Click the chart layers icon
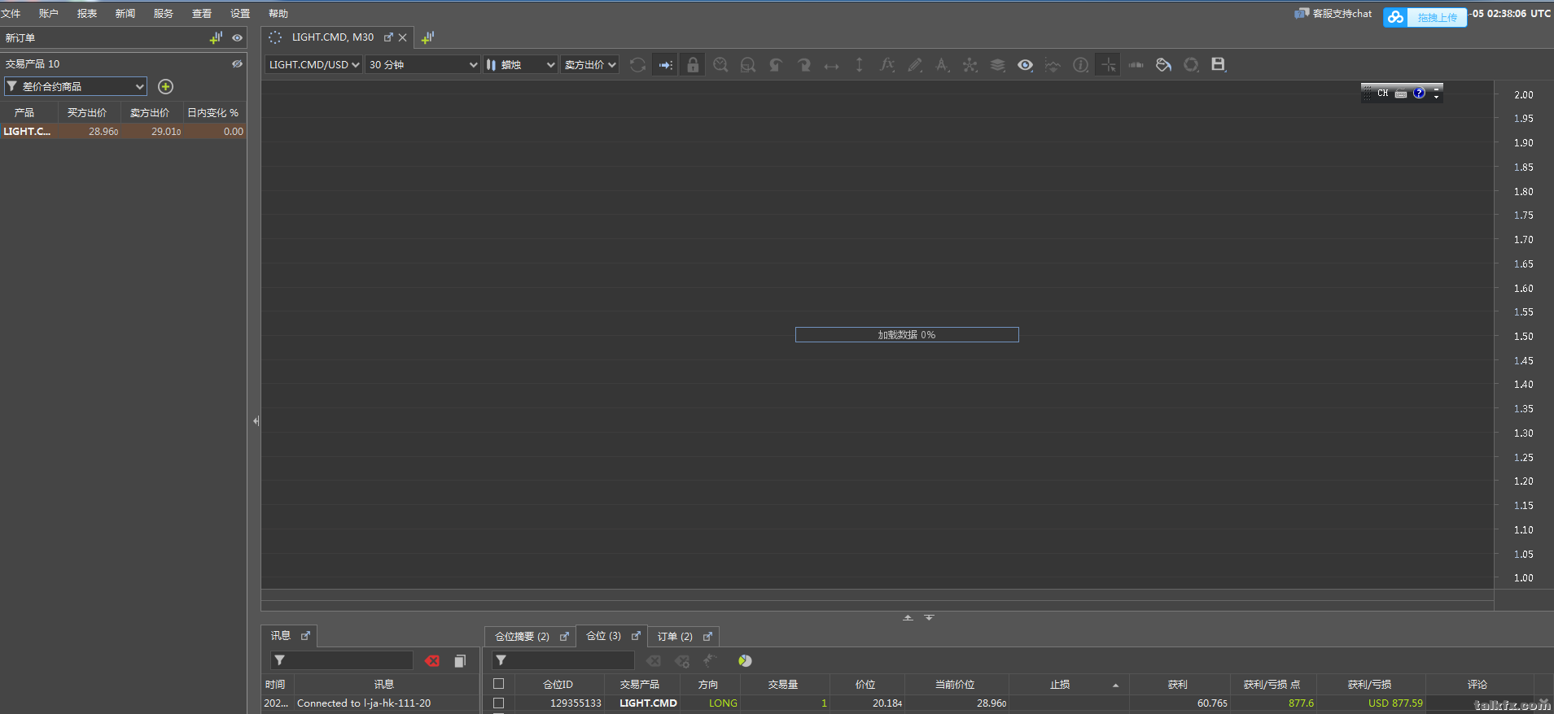Image resolution: width=1554 pixels, height=714 pixels. coord(998,65)
